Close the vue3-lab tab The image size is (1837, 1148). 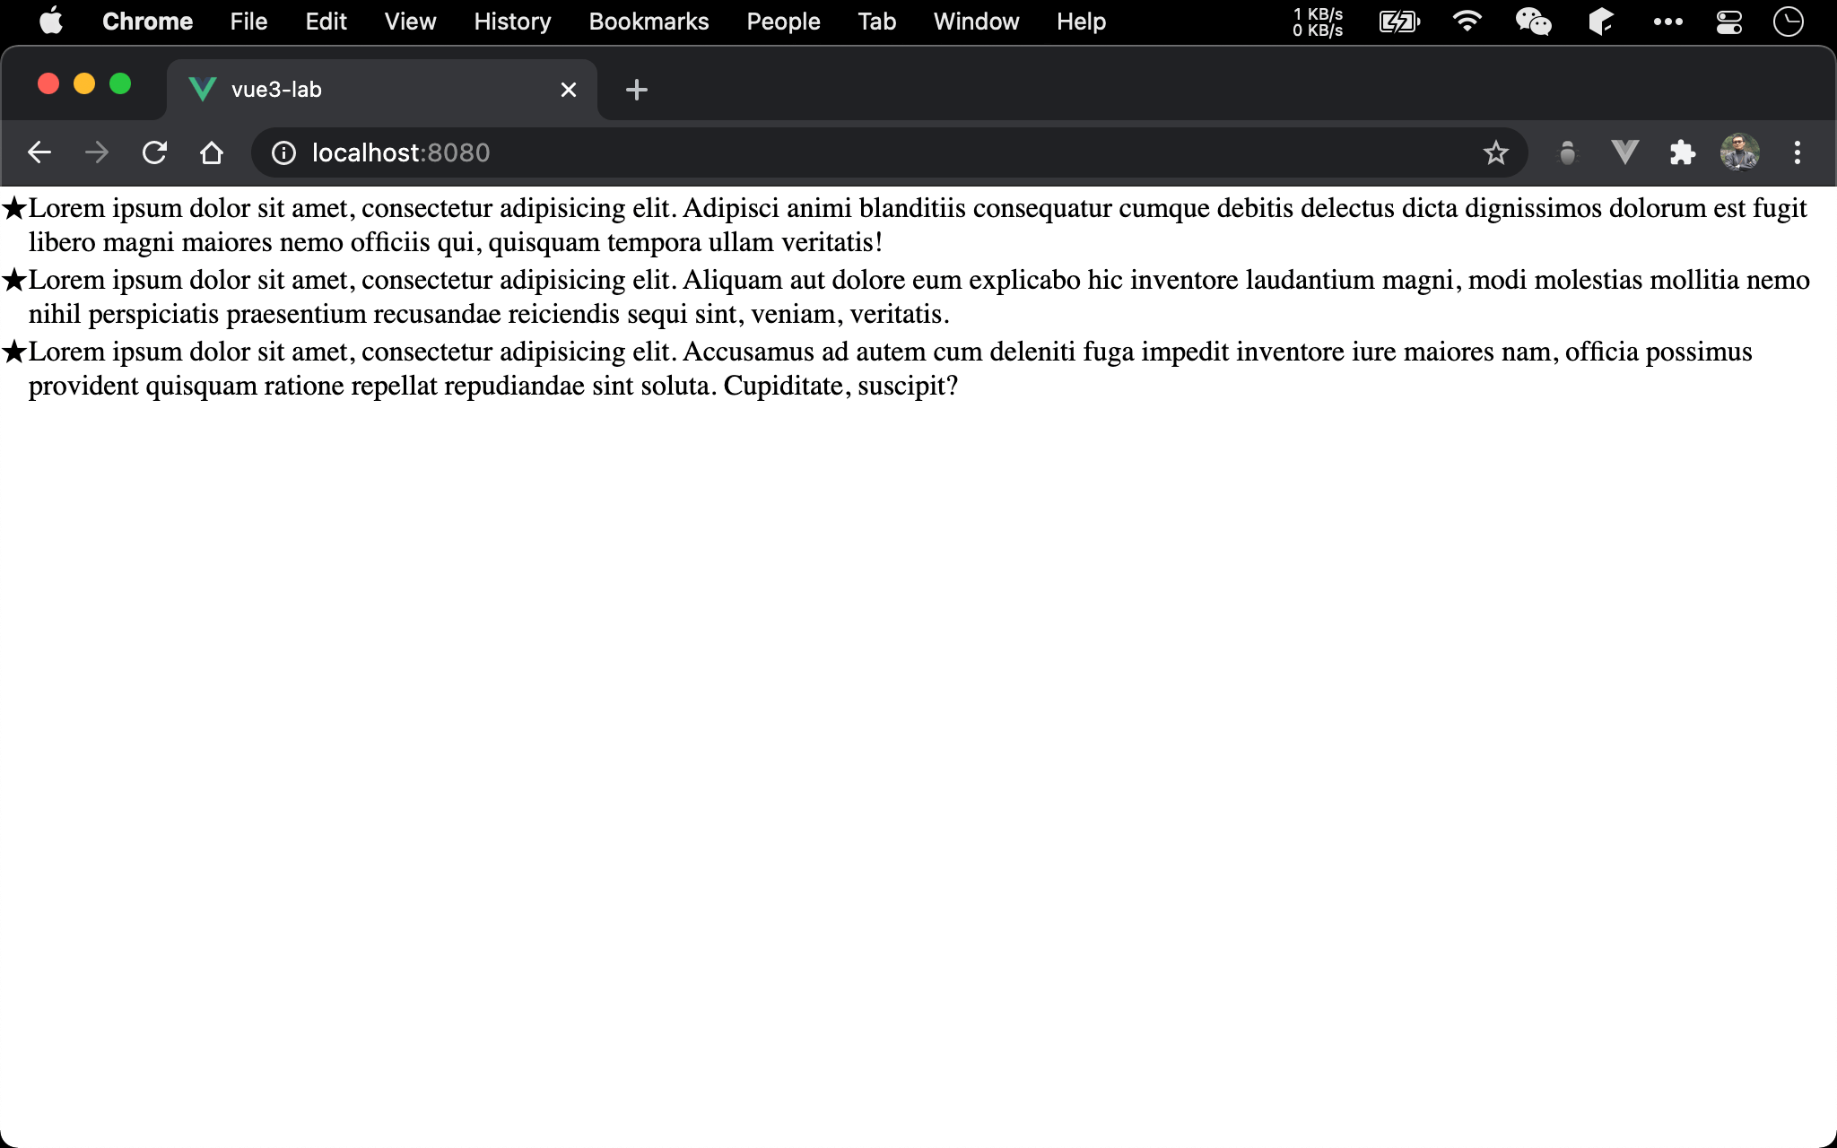coord(568,90)
